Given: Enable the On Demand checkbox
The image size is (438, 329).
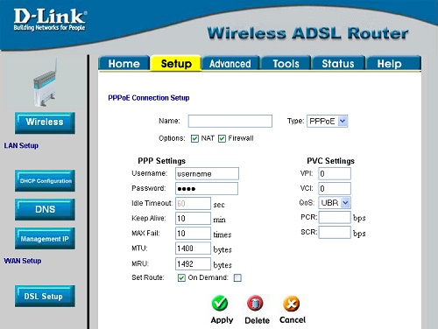Looking at the screenshot, I should [x=237, y=277].
